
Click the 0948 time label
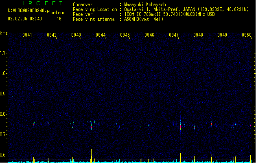(x=198, y=35)
